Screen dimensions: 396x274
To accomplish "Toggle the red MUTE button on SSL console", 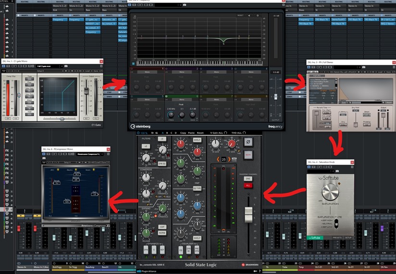I will pyautogui.click(x=248, y=155).
